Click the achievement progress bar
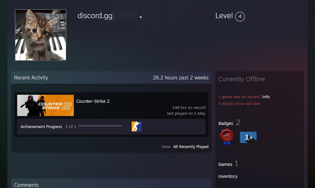 [x=100, y=126]
